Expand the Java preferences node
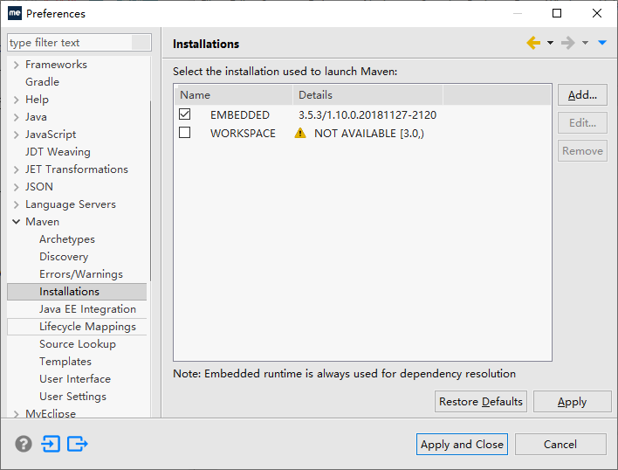 coord(17,117)
